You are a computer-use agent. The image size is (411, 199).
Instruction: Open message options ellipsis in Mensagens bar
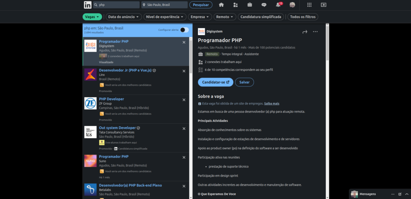tap(393, 194)
